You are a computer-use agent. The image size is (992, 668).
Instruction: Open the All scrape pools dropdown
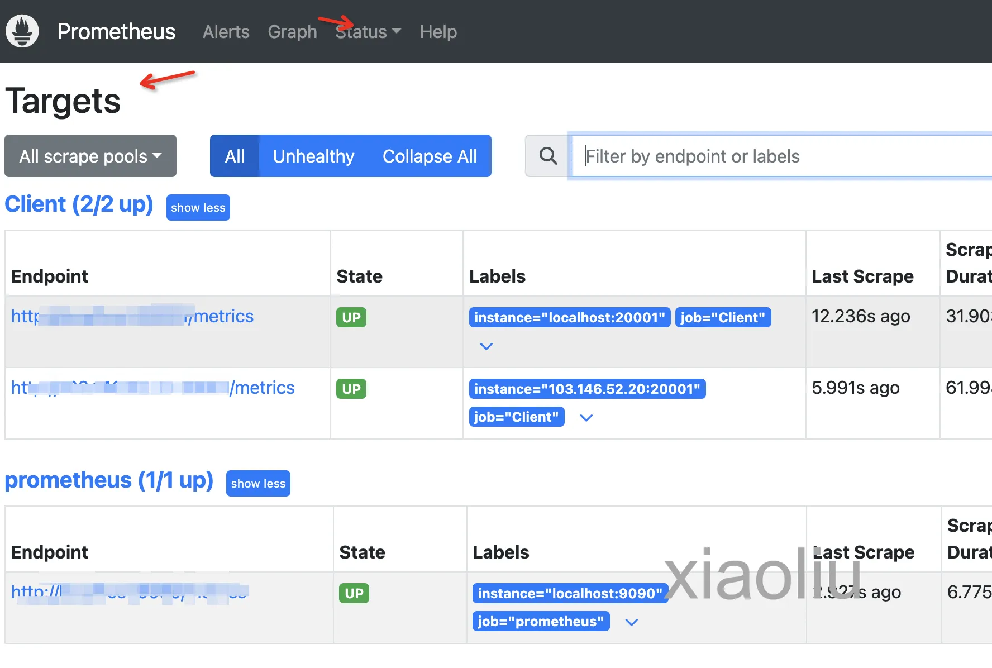point(90,156)
